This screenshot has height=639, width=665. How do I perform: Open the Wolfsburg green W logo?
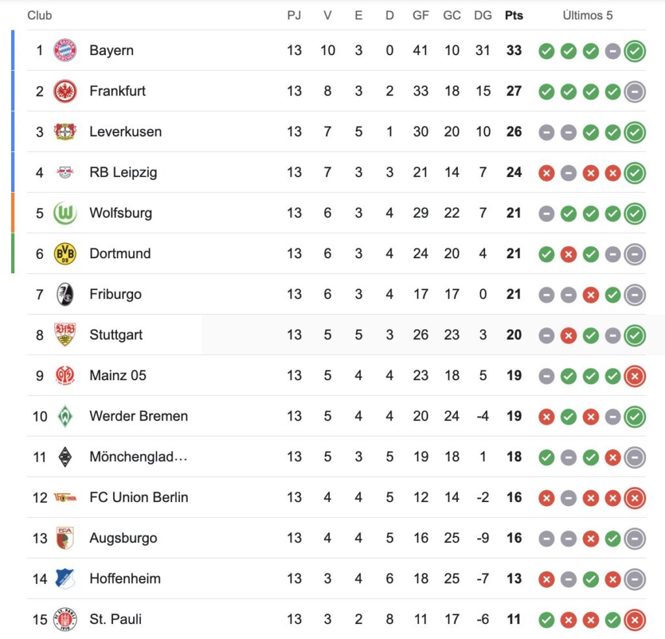coord(65,213)
